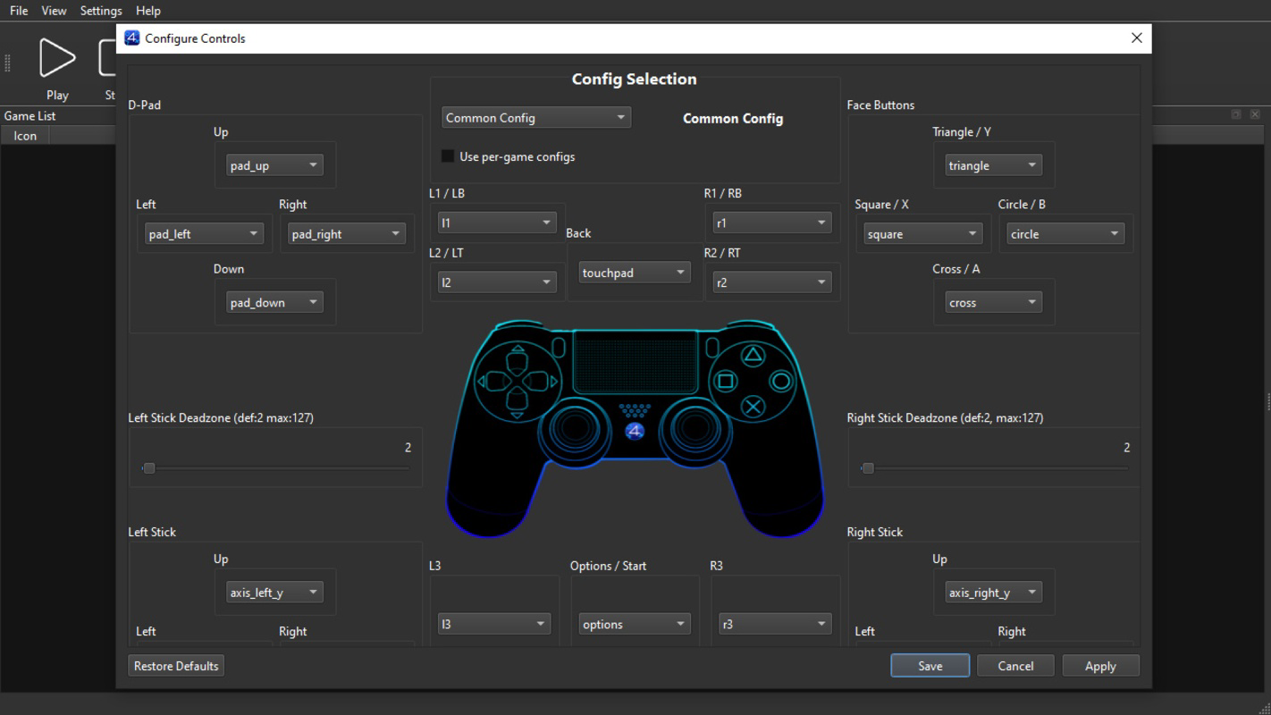Screen dimensions: 1271x715
Task: Open the Settings menu
Action: coord(101,11)
